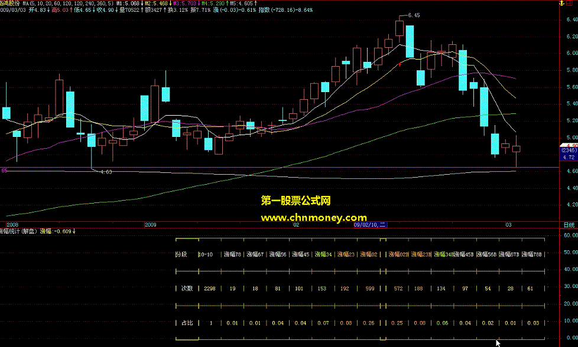The height and width of the screenshot is (347, 578).
Task: Click the 涨幅78B column header
Action: 532,254
